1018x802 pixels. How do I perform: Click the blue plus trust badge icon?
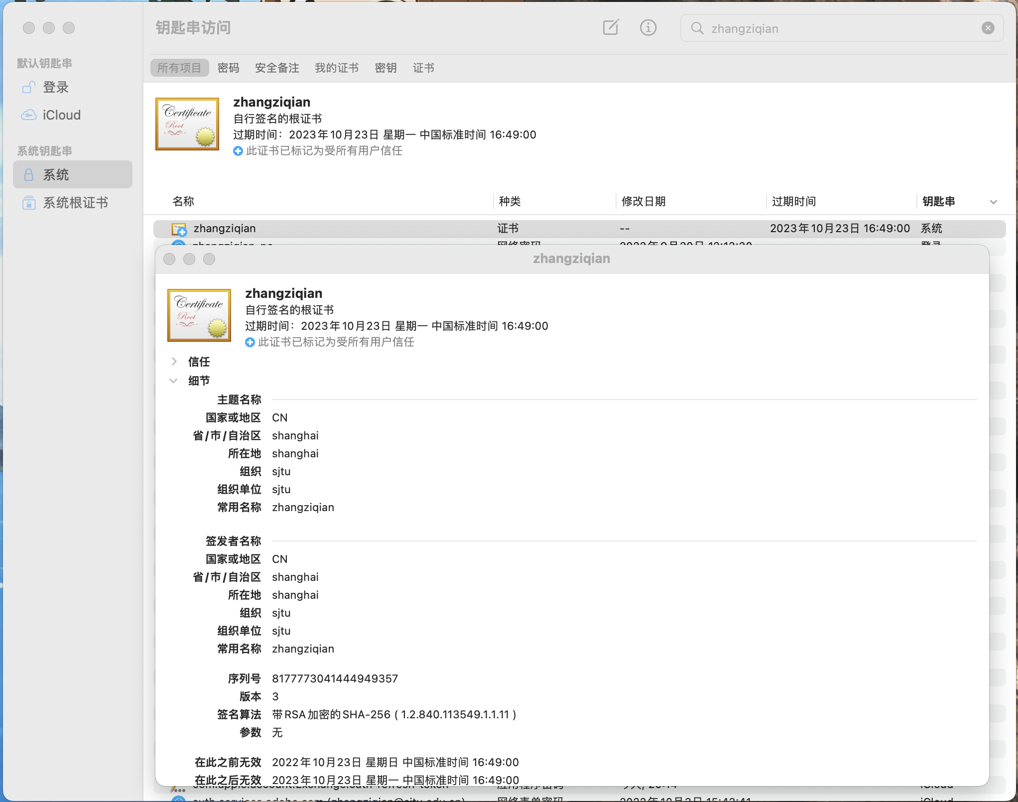click(x=250, y=343)
